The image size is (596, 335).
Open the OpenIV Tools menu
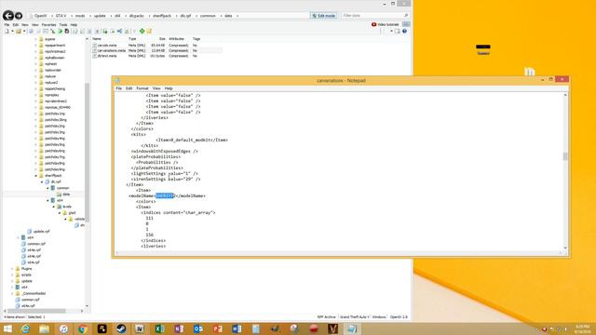point(63,25)
